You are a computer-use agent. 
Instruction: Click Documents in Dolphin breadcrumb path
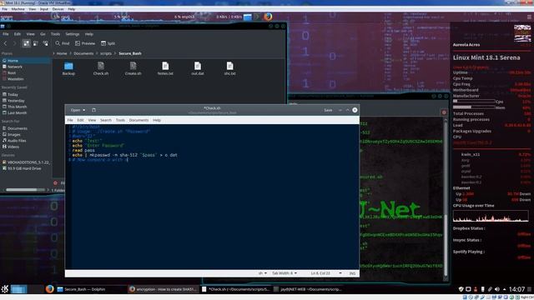click(83, 53)
